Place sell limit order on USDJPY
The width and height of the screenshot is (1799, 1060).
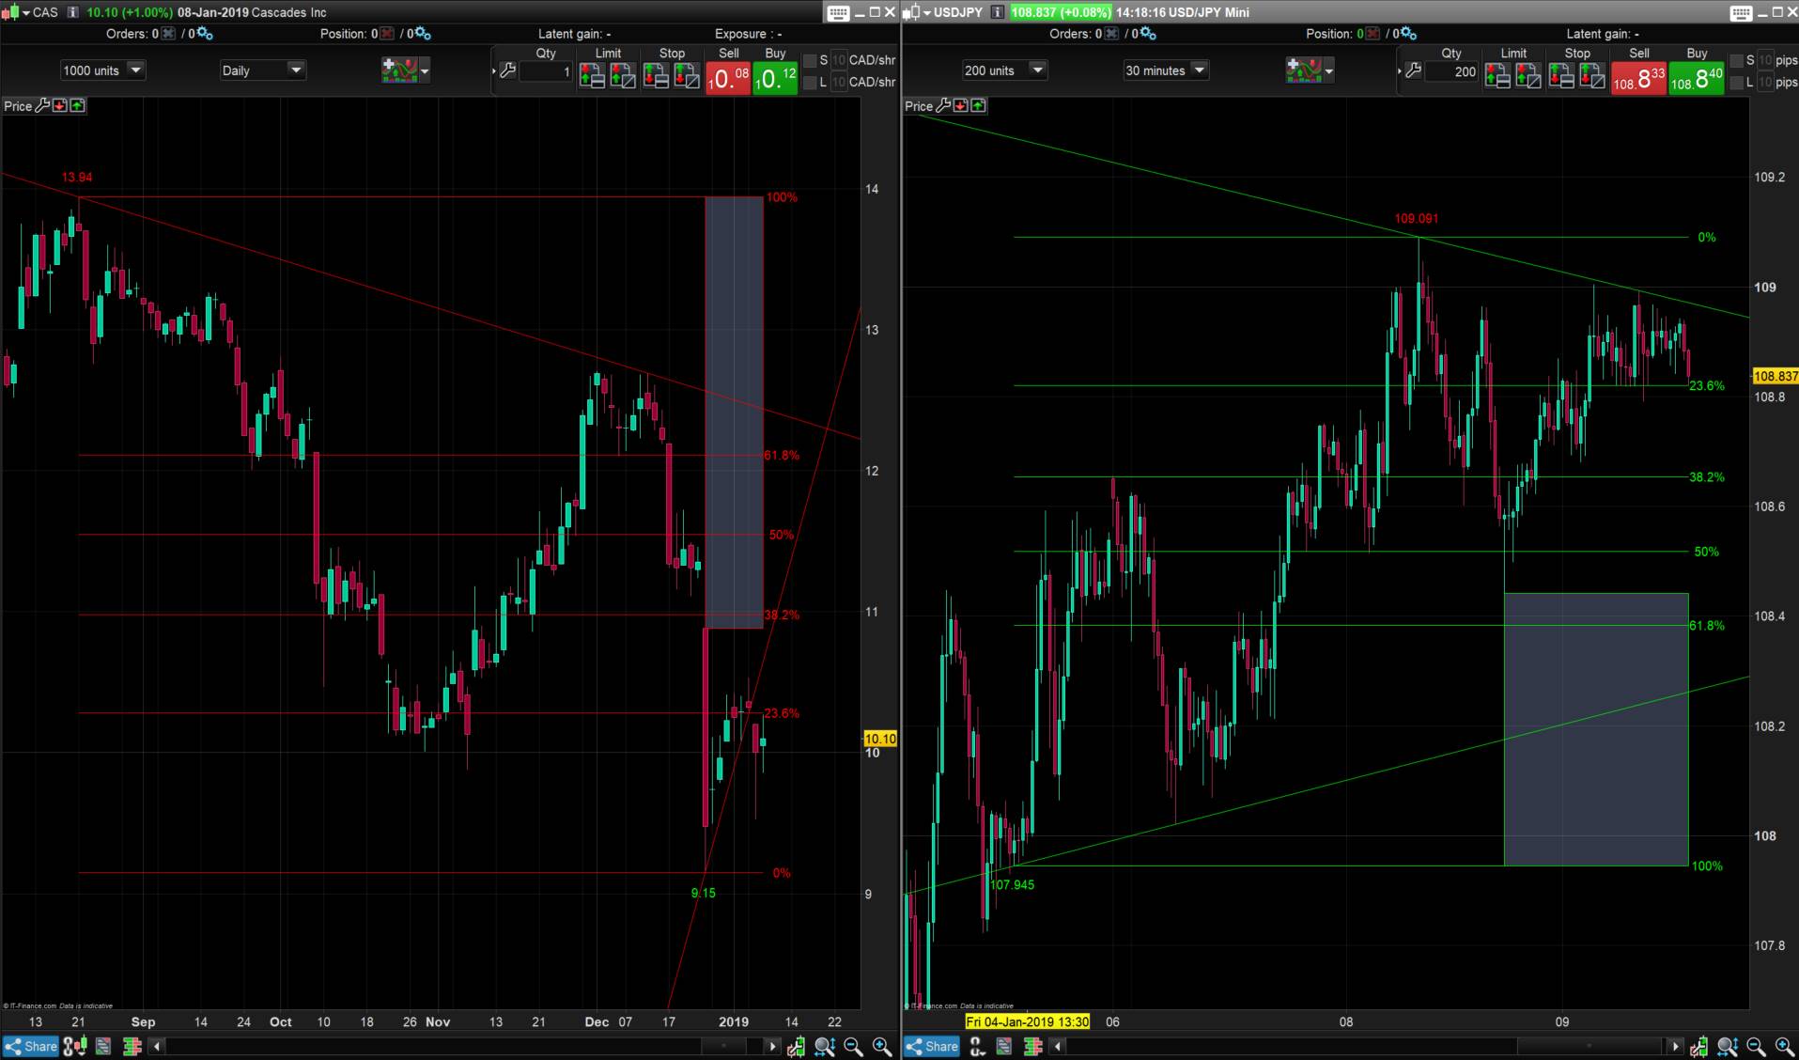(x=1528, y=76)
